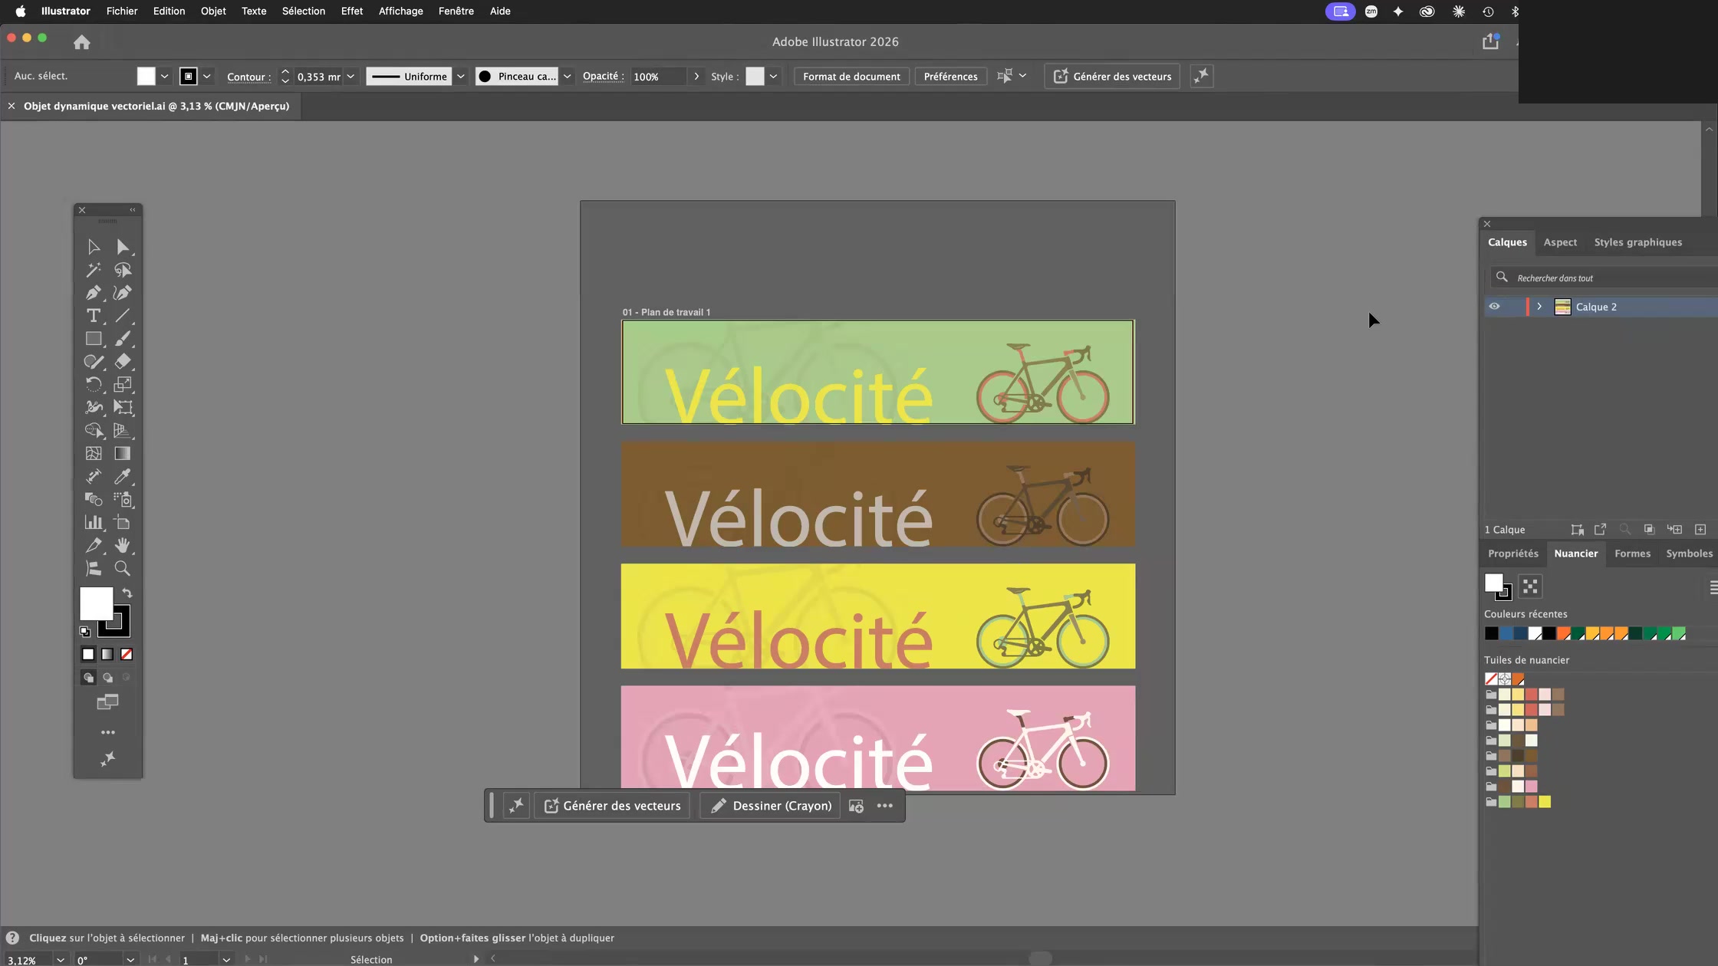This screenshot has height=966, width=1718.
Task: Select the Rotate tool
Action: 94,385
